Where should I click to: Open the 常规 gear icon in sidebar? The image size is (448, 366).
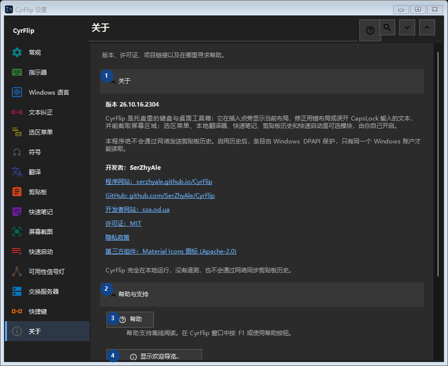pos(17,53)
